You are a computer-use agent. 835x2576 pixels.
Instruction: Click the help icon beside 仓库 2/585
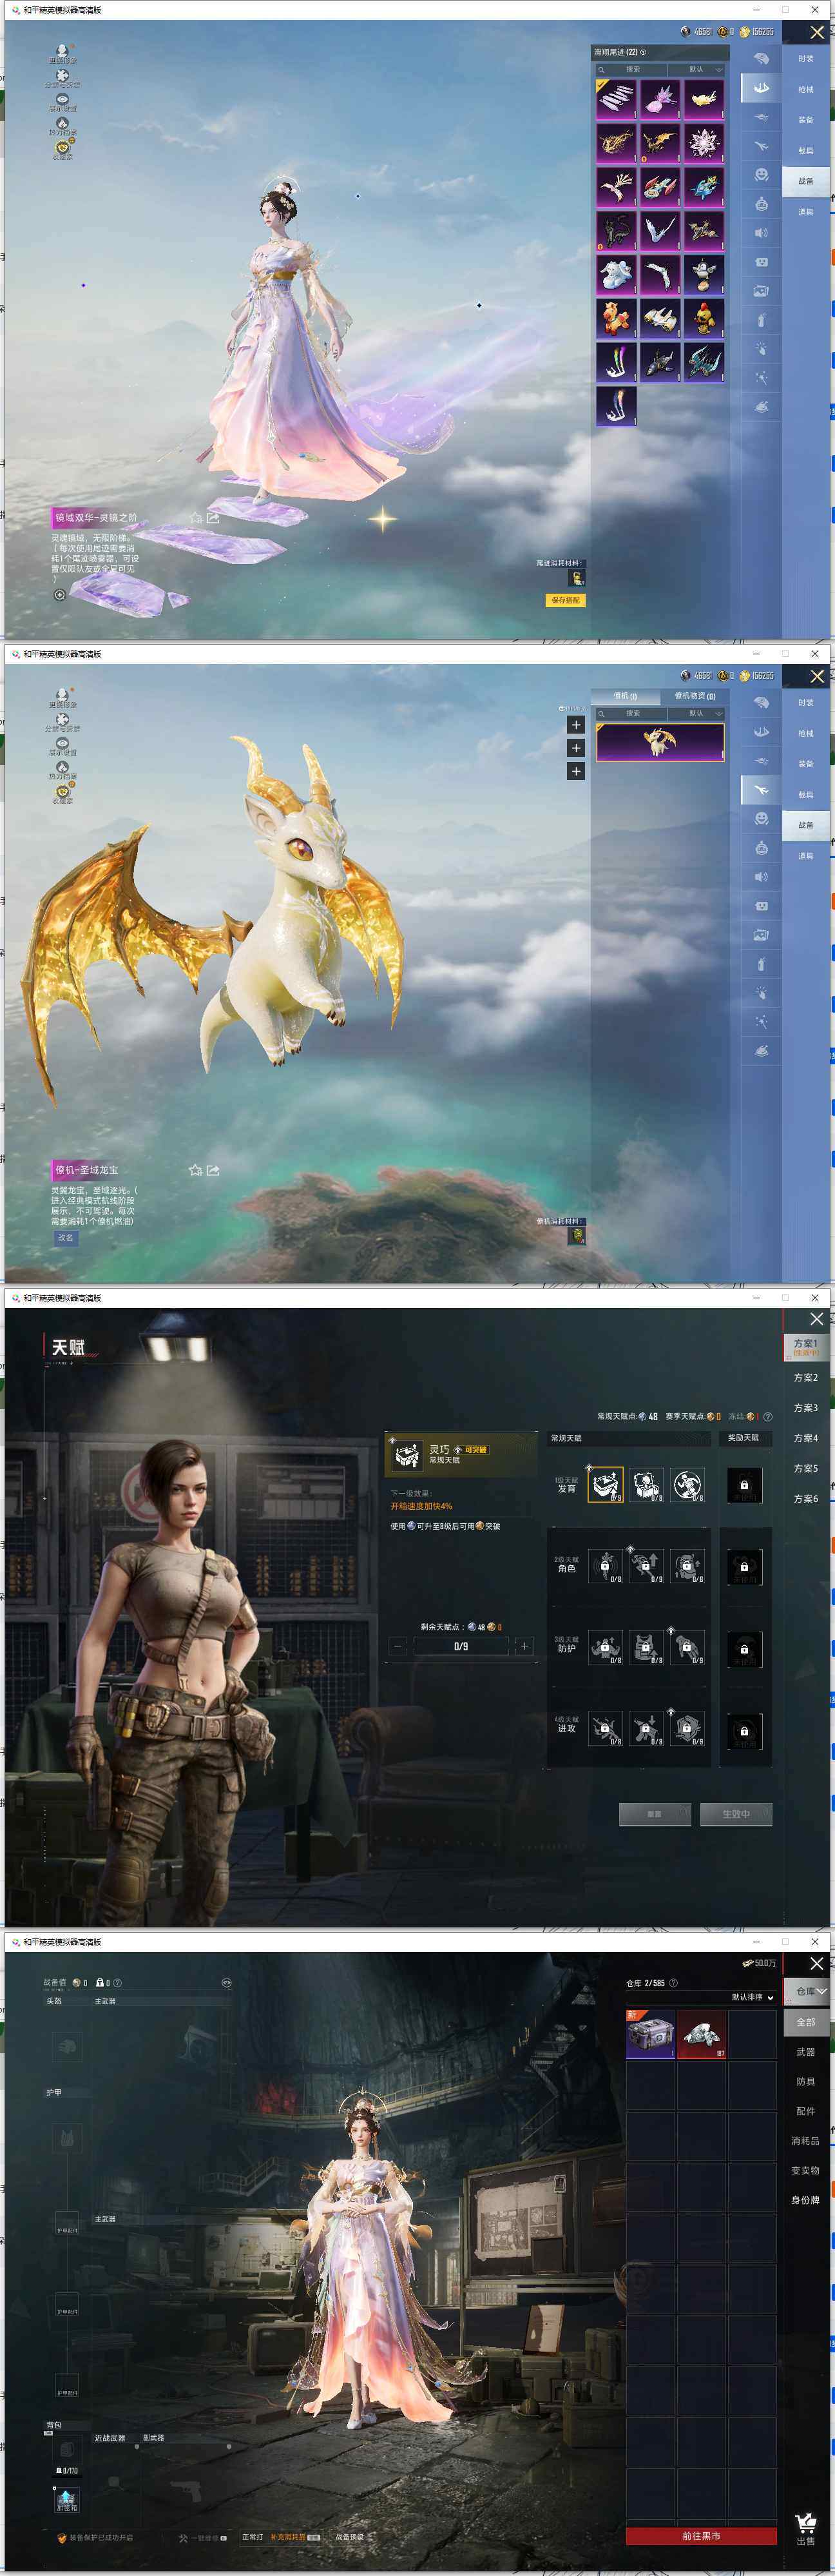click(673, 1983)
